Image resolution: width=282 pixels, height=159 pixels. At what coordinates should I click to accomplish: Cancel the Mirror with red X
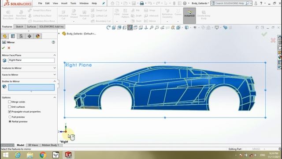tap(9, 48)
